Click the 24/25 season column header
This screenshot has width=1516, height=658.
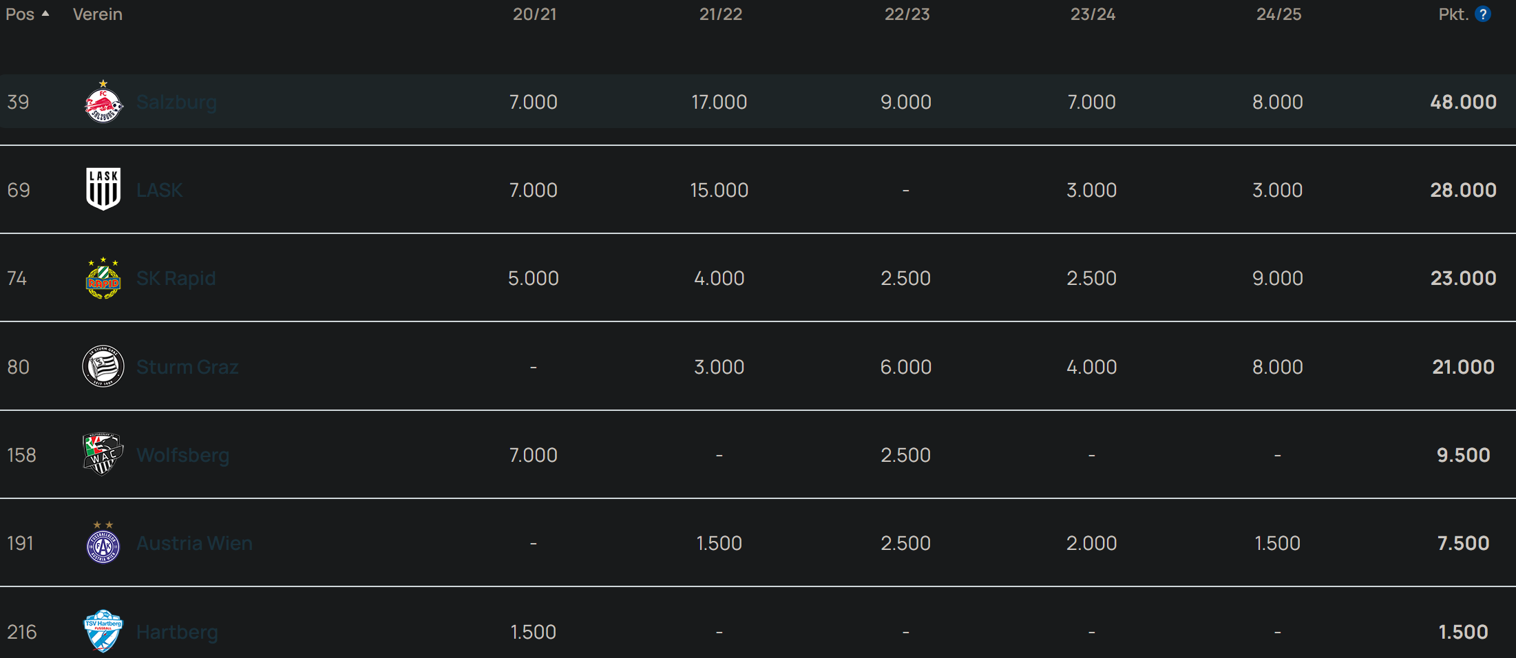pos(1278,14)
